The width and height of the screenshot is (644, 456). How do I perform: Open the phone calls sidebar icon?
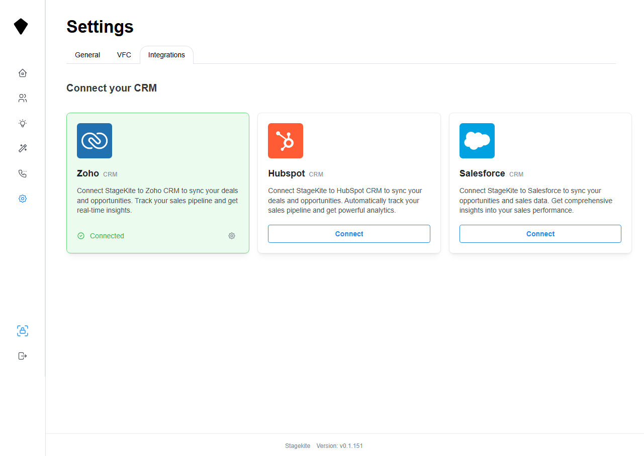(x=22, y=173)
